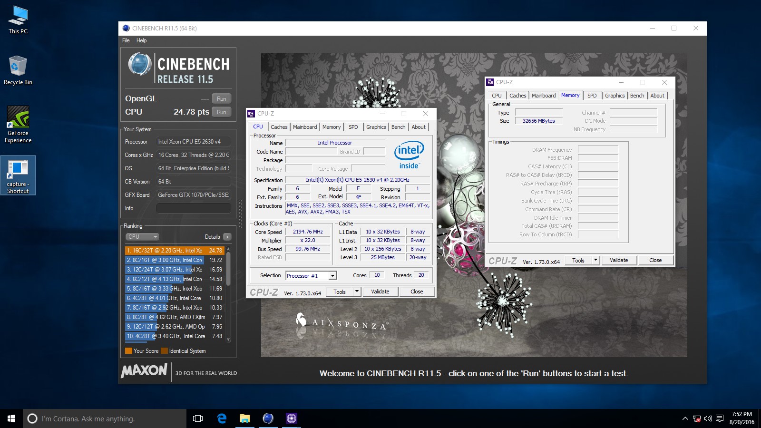Click the Memory tab in processor CPU-Z window
This screenshot has height=428, width=761.
[332, 127]
